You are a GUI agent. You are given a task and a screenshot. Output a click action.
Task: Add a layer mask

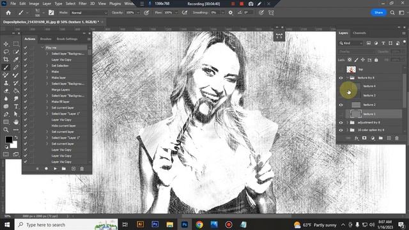click(364, 138)
